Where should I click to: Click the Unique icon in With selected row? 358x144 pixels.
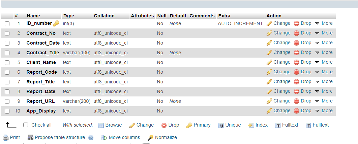coord(221,125)
